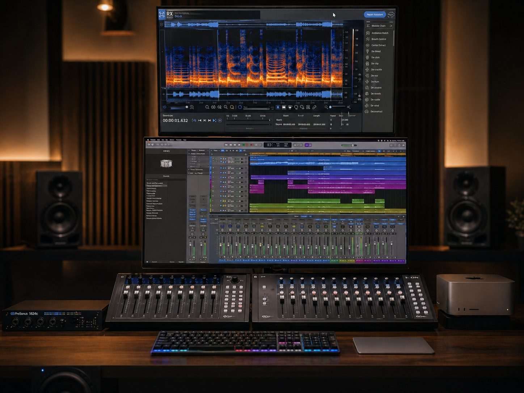Open the De-clip module

[x=373, y=64]
